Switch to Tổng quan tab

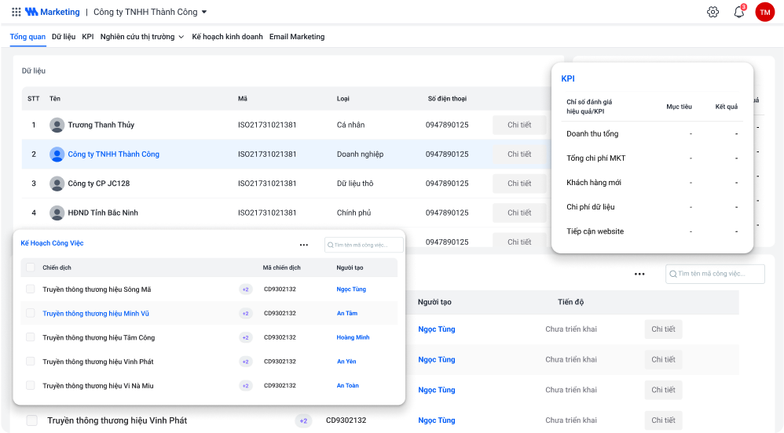tap(27, 36)
